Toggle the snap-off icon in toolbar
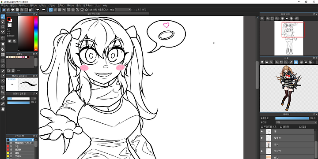 click(51, 10)
